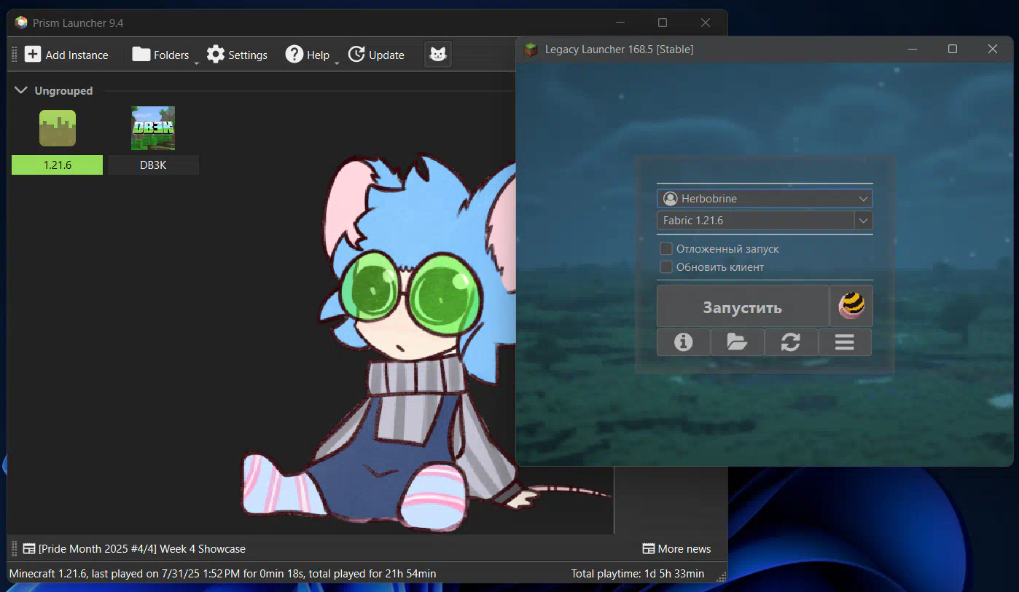Toggle the cat icon button
The width and height of the screenshot is (1019, 592).
pos(438,55)
